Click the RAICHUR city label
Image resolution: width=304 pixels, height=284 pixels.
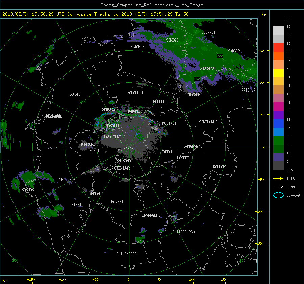248,90
